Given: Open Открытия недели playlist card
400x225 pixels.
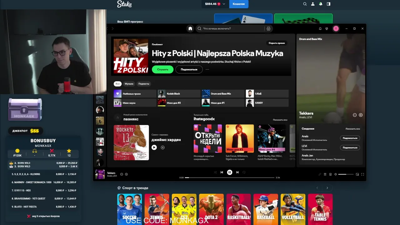Looking at the screenshot, I should (x=208, y=142).
